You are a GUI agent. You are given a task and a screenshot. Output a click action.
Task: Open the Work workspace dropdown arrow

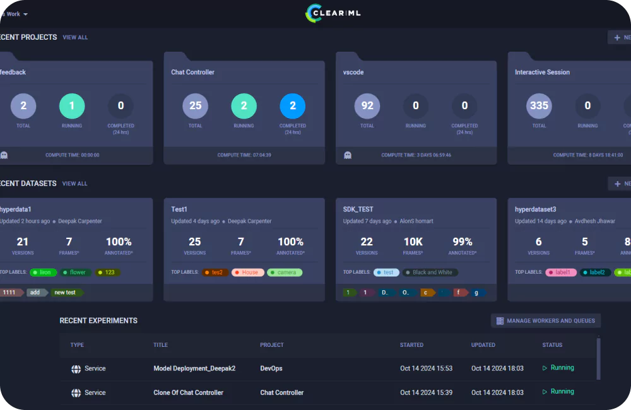26,14
